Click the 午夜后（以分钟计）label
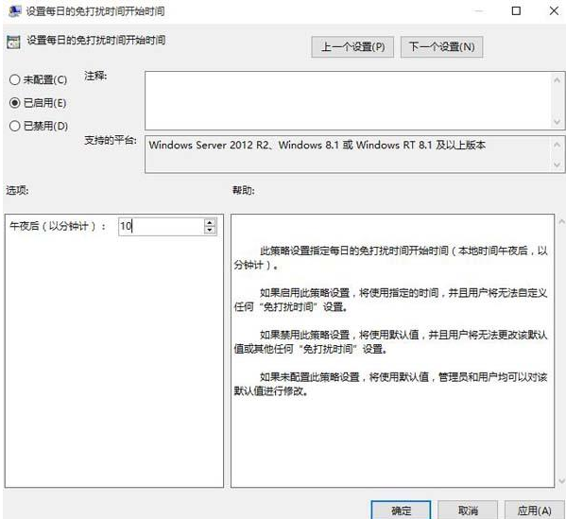The width and height of the screenshot is (566, 519). tap(58, 227)
